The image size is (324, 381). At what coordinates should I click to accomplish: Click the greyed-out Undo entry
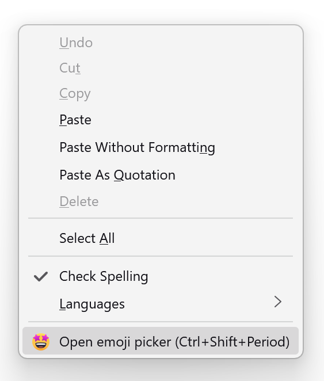click(x=161, y=43)
